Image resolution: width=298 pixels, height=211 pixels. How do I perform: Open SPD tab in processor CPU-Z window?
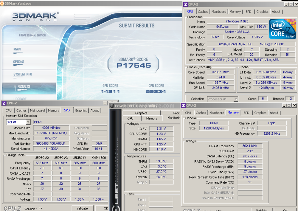click(x=248, y=12)
